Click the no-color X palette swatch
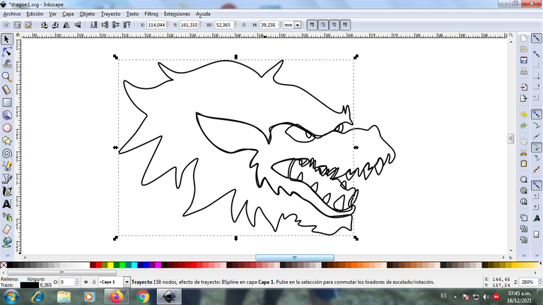543x305 pixels. (x=4, y=265)
